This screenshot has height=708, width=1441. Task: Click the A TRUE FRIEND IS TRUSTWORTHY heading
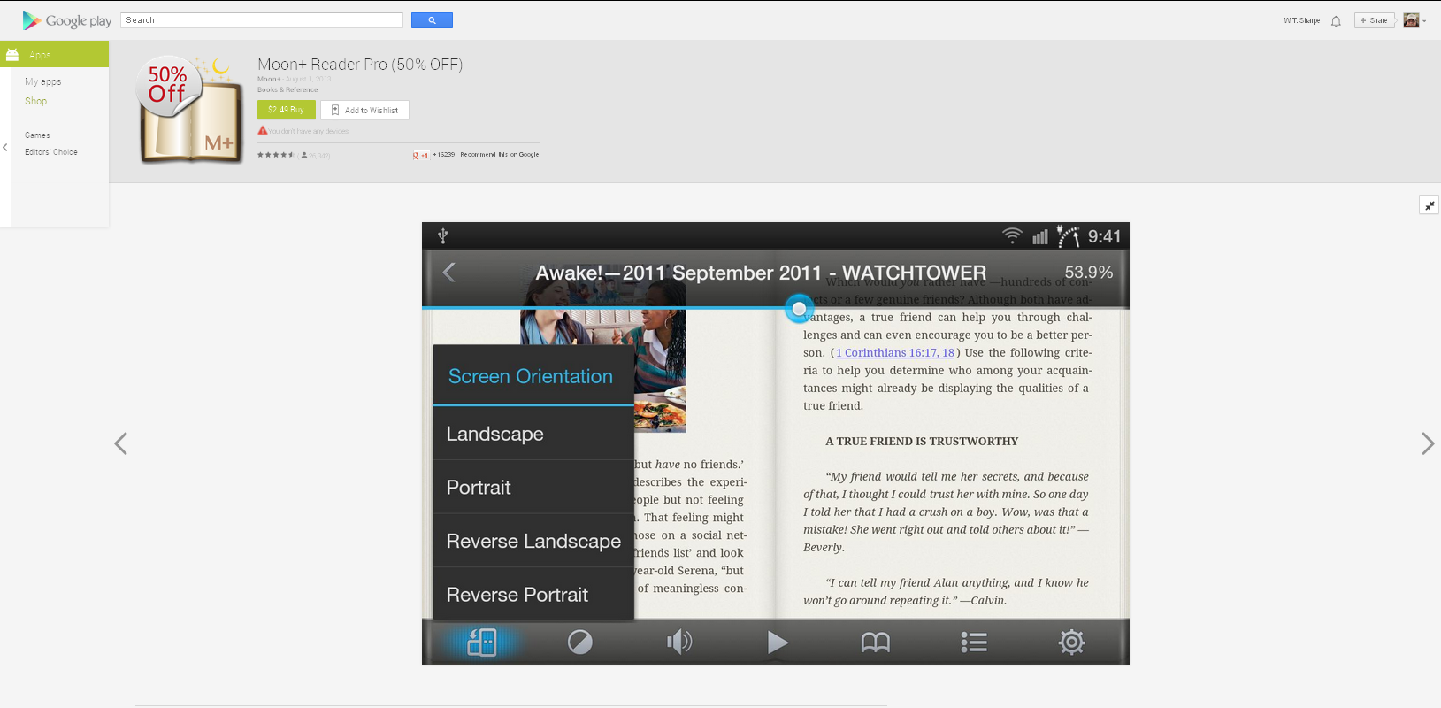click(x=922, y=441)
